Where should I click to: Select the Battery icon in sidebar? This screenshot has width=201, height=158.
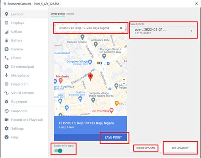click(x=6, y=40)
